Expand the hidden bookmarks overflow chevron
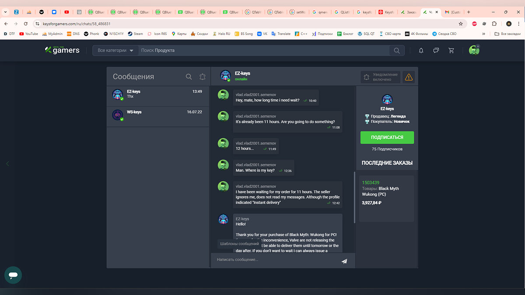 pos(483,34)
